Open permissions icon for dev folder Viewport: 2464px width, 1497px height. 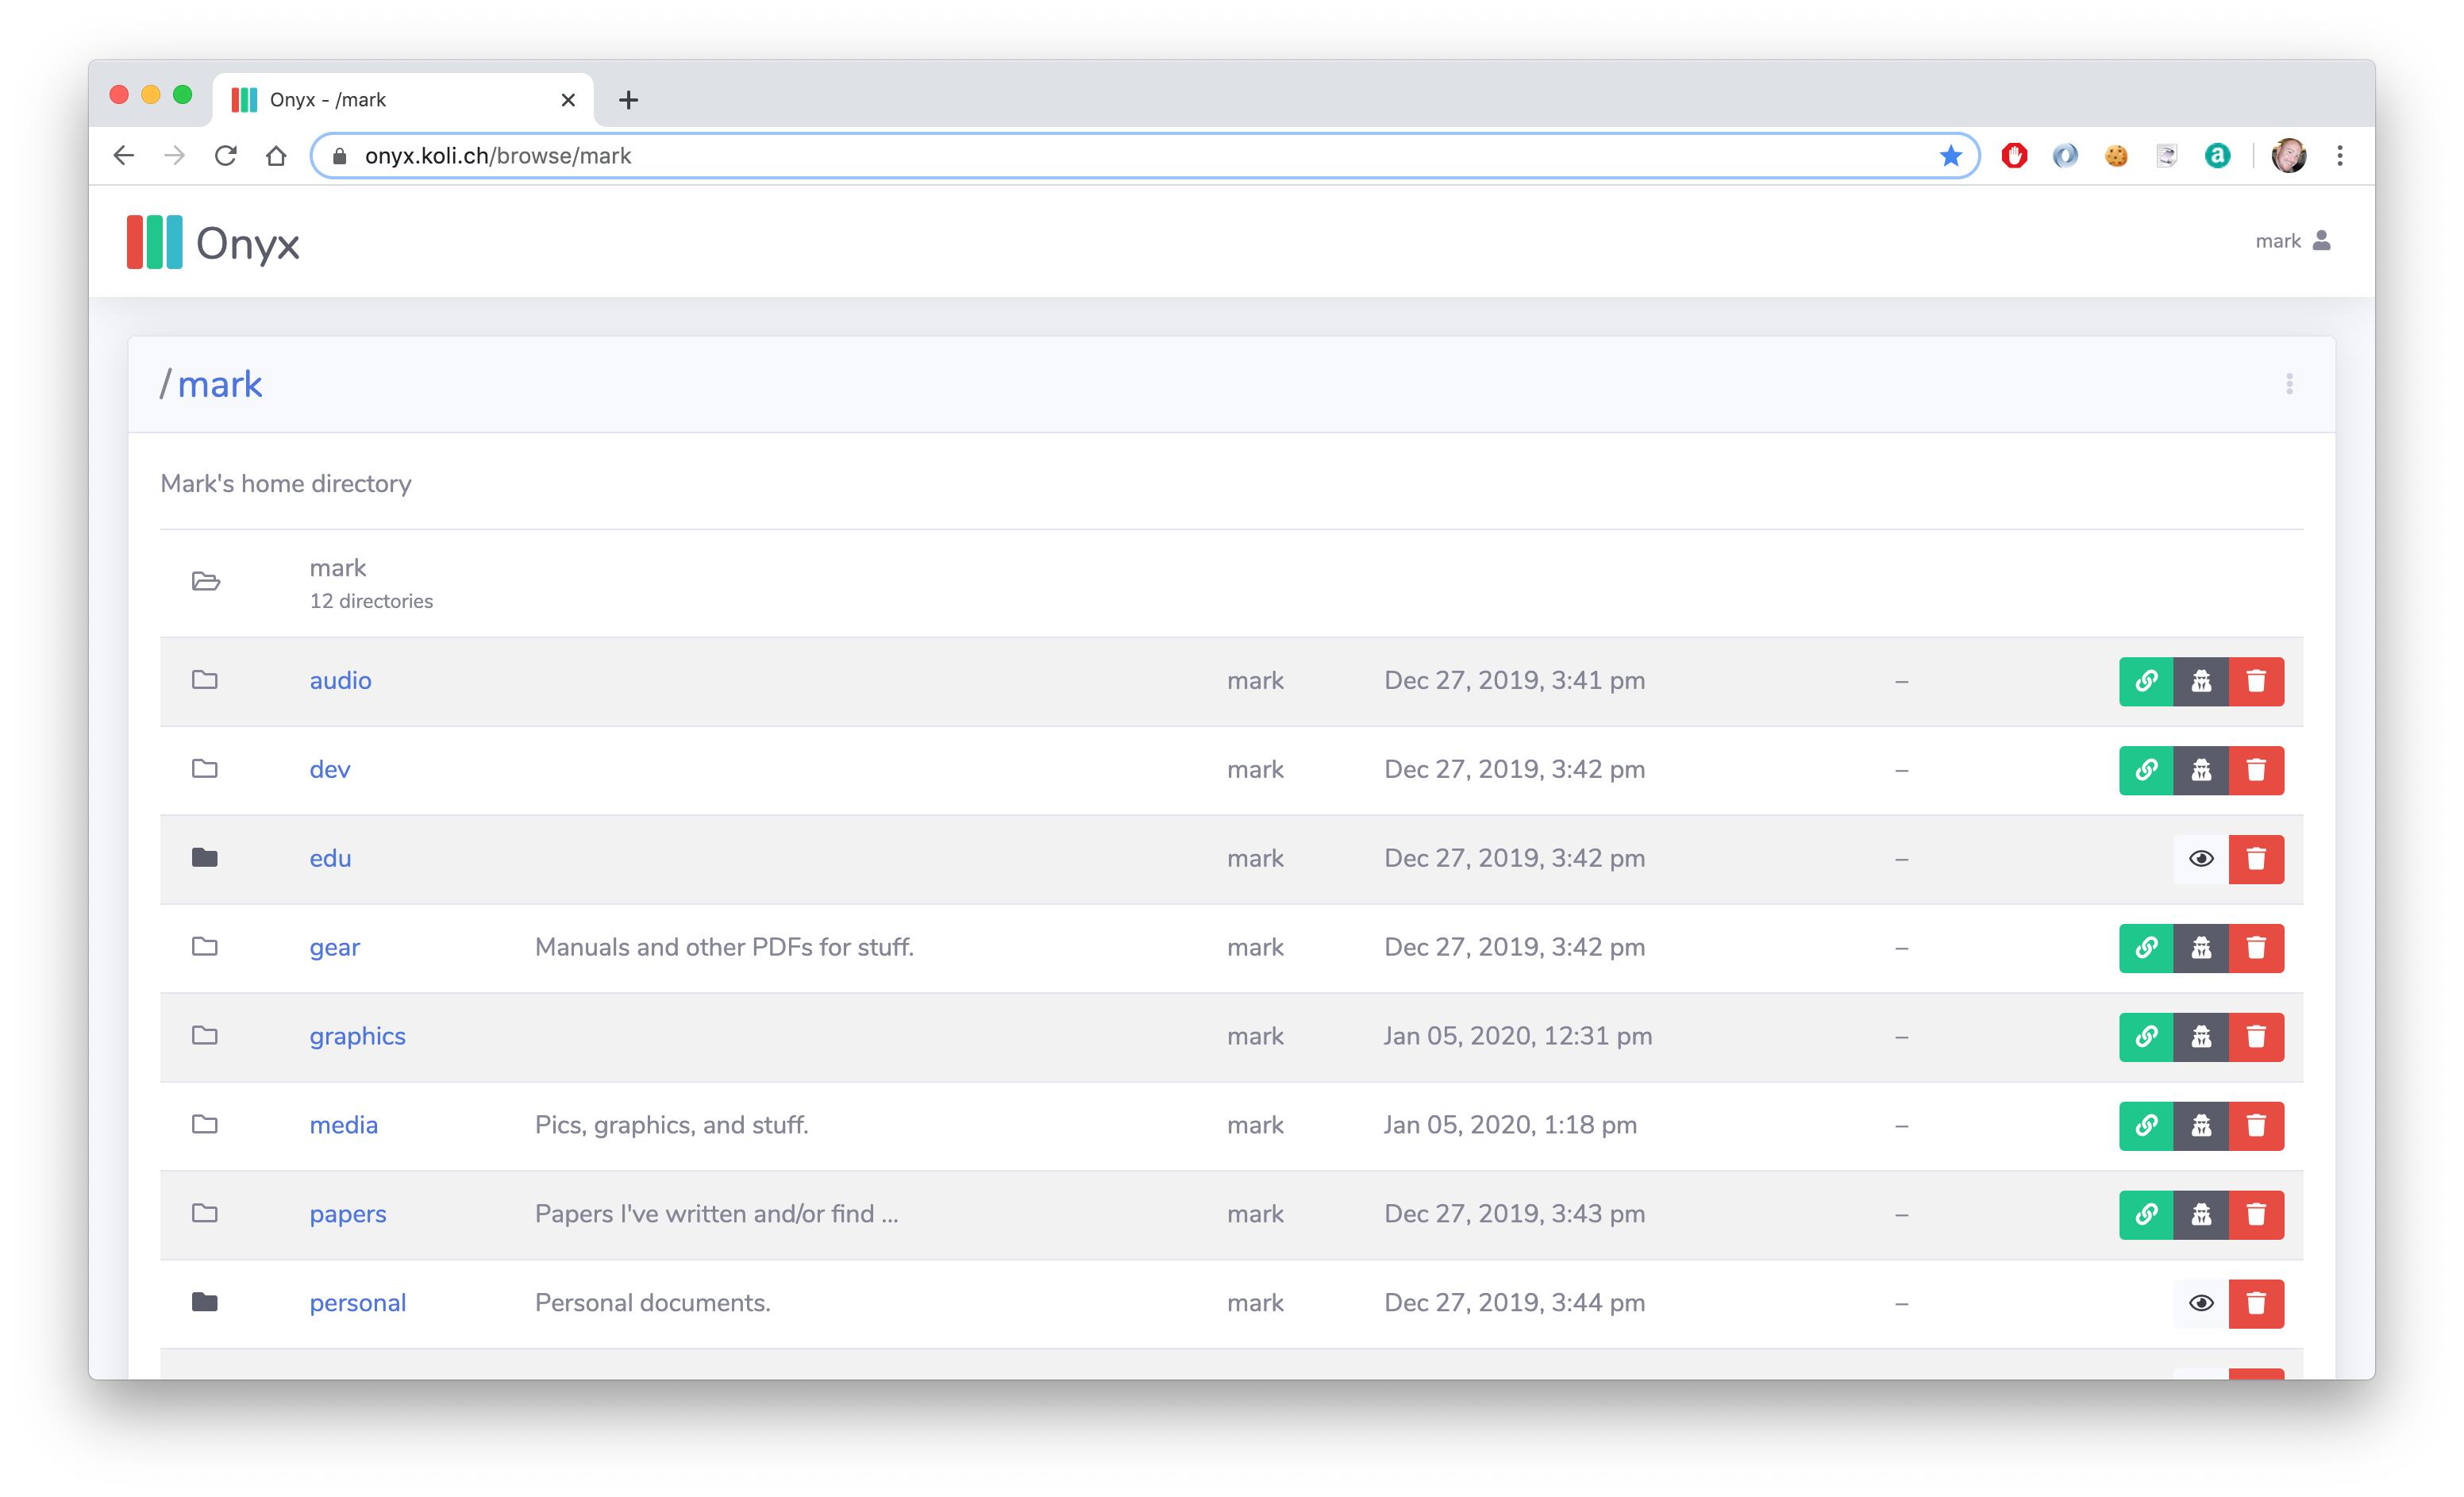(x=2201, y=770)
